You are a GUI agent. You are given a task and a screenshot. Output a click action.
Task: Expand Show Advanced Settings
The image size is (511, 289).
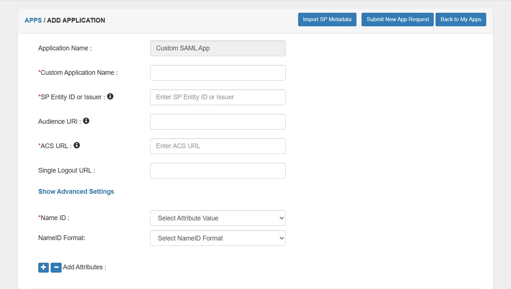[76, 192]
